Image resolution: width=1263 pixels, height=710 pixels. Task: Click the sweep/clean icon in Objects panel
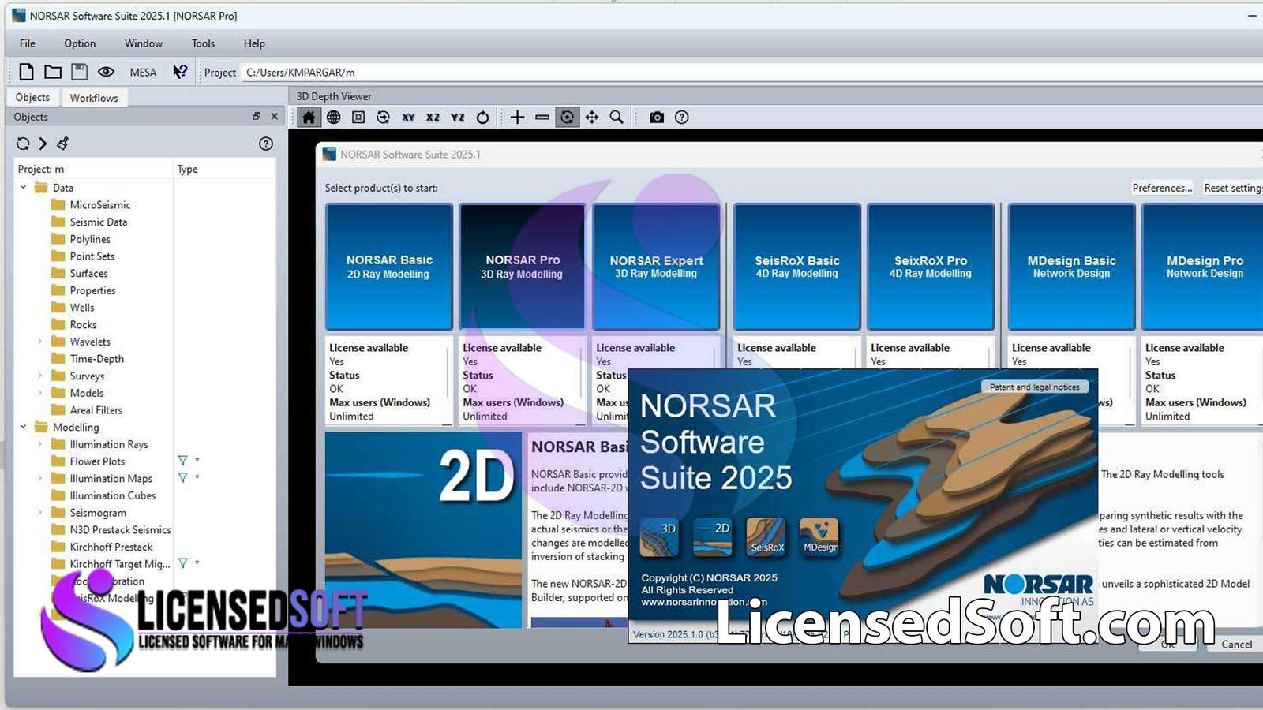pyautogui.click(x=62, y=144)
